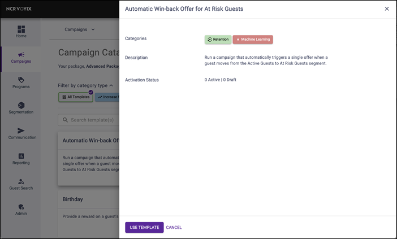
Task: Click the Communication label in sidebar
Action: point(22,137)
